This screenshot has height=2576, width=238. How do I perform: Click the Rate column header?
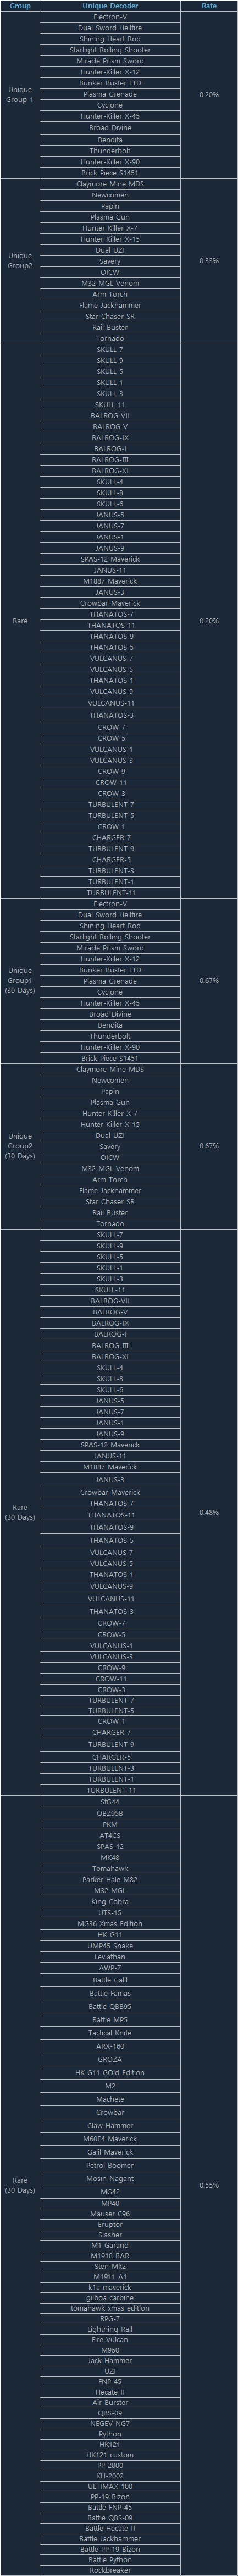[x=208, y=6]
